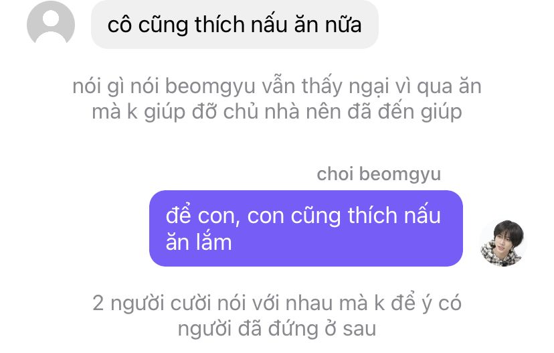This screenshot has height=353, width=554.
Task: Click the word "nữa" in gray bubble
Action: [343, 25]
